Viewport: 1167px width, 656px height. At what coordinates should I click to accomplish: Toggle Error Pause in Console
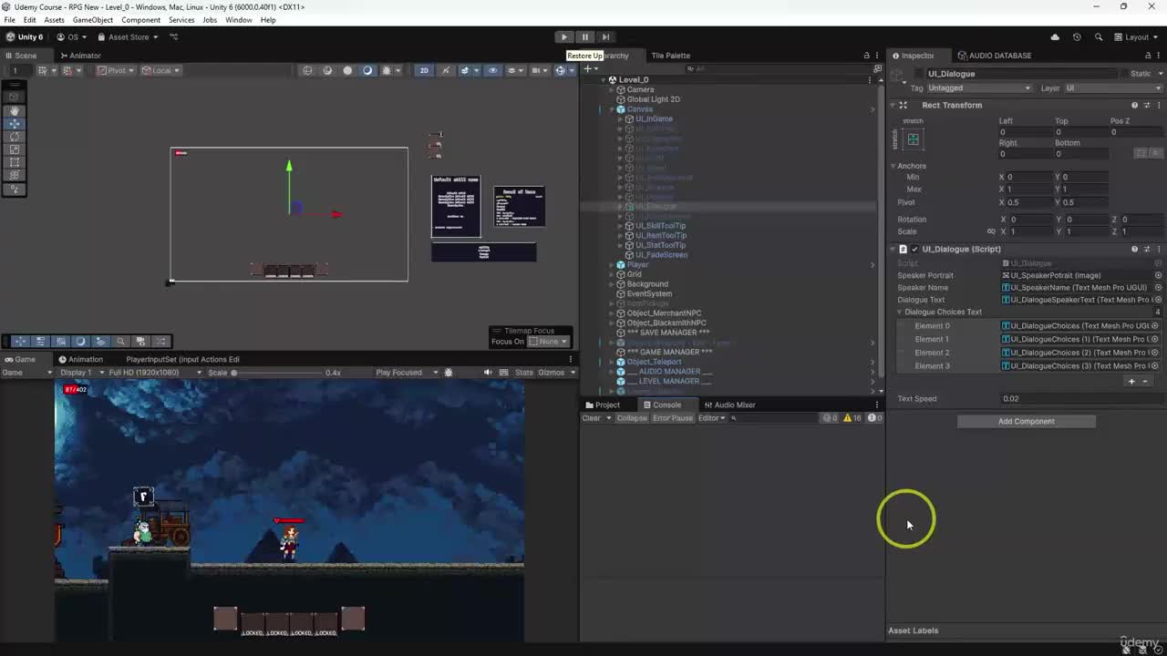tap(672, 418)
